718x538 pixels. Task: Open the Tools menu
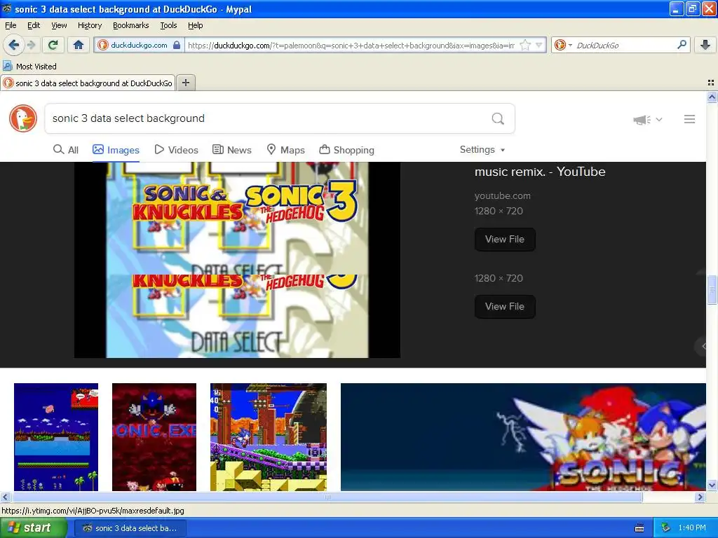(x=168, y=26)
